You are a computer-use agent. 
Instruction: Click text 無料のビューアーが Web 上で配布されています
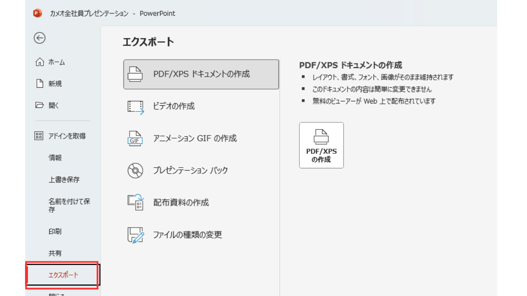click(374, 101)
